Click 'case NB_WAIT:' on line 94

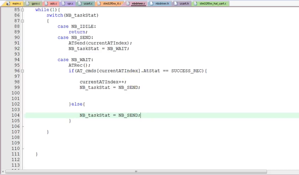(76, 60)
